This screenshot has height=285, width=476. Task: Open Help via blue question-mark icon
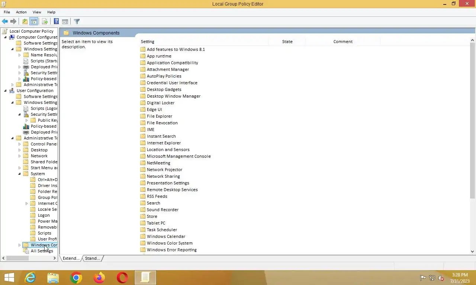pyautogui.click(x=56, y=22)
